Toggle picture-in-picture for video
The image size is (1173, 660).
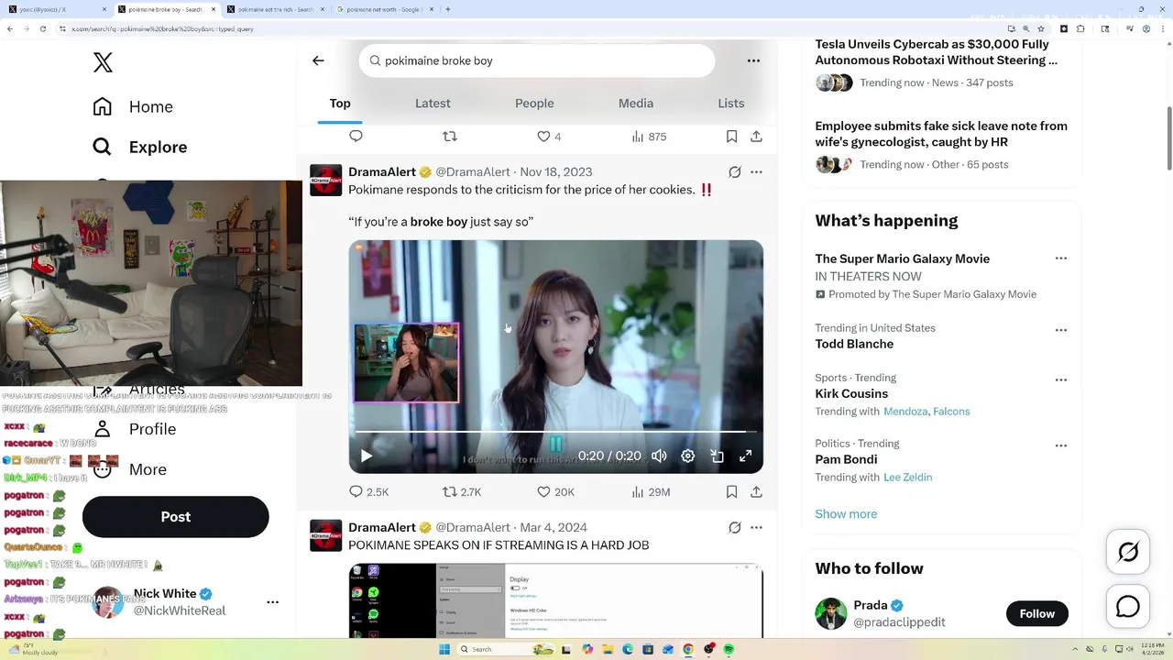click(x=718, y=456)
